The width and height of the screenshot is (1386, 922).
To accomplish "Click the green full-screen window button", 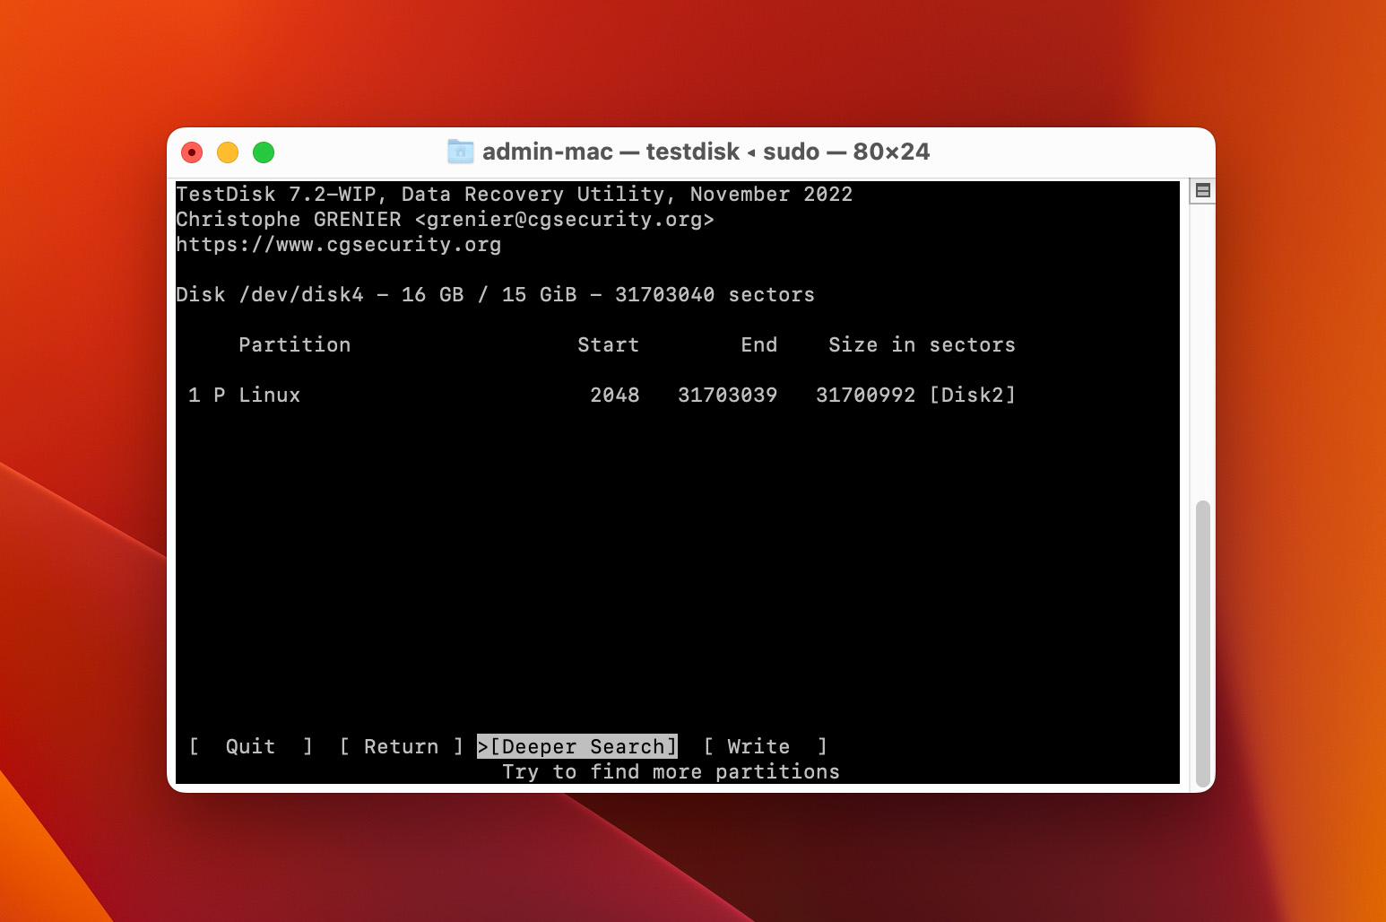I will (264, 152).
